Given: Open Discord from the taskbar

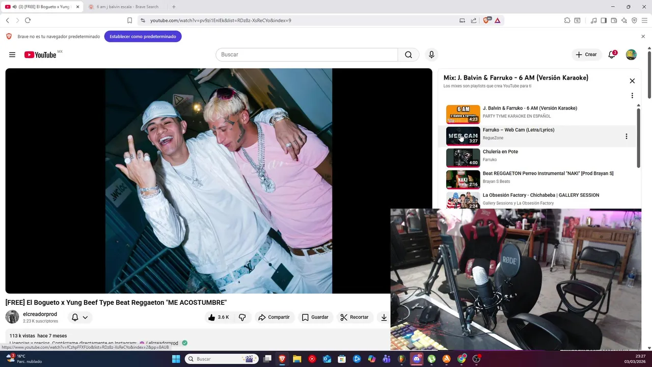Looking at the screenshot, I should [417, 359].
